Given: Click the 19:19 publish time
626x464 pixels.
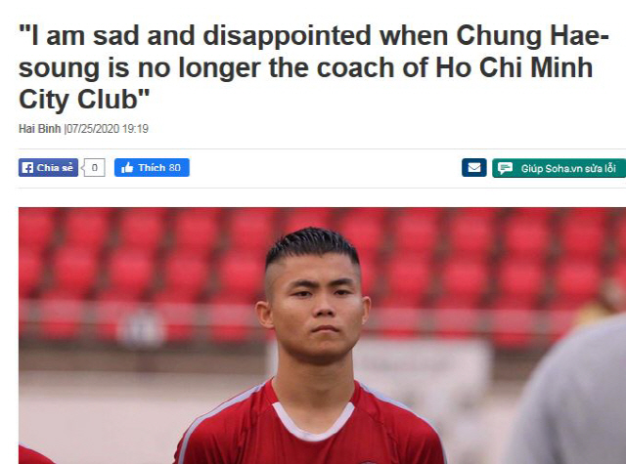Looking at the screenshot, I should pos(135,129).
